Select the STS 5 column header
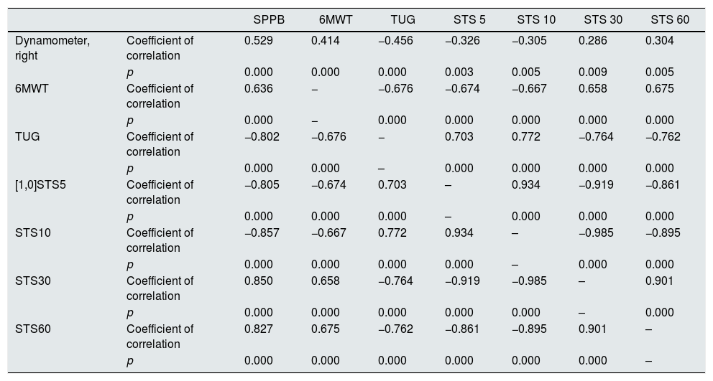This screenshot has height=381, width=713. click(x=469, y=19)
